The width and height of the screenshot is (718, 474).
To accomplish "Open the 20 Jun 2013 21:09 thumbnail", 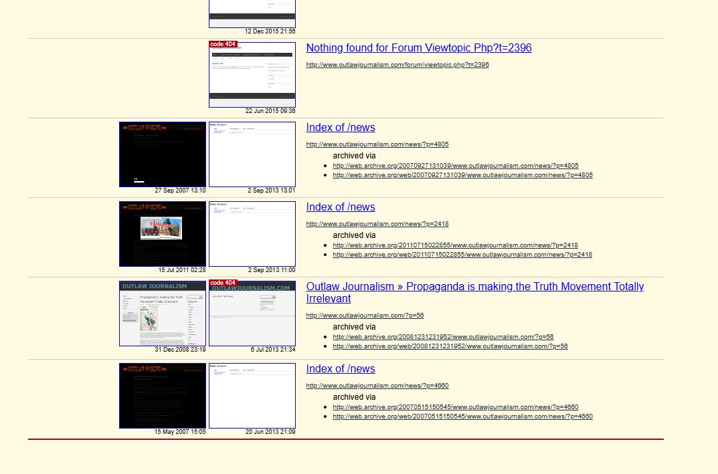I will point(252,396).
